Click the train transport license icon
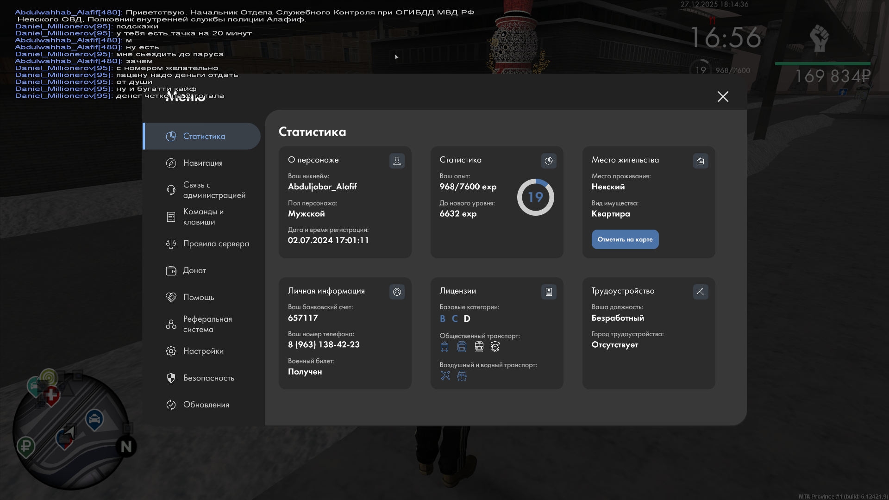Screen dimensions: 889x500 click(479, 347)
